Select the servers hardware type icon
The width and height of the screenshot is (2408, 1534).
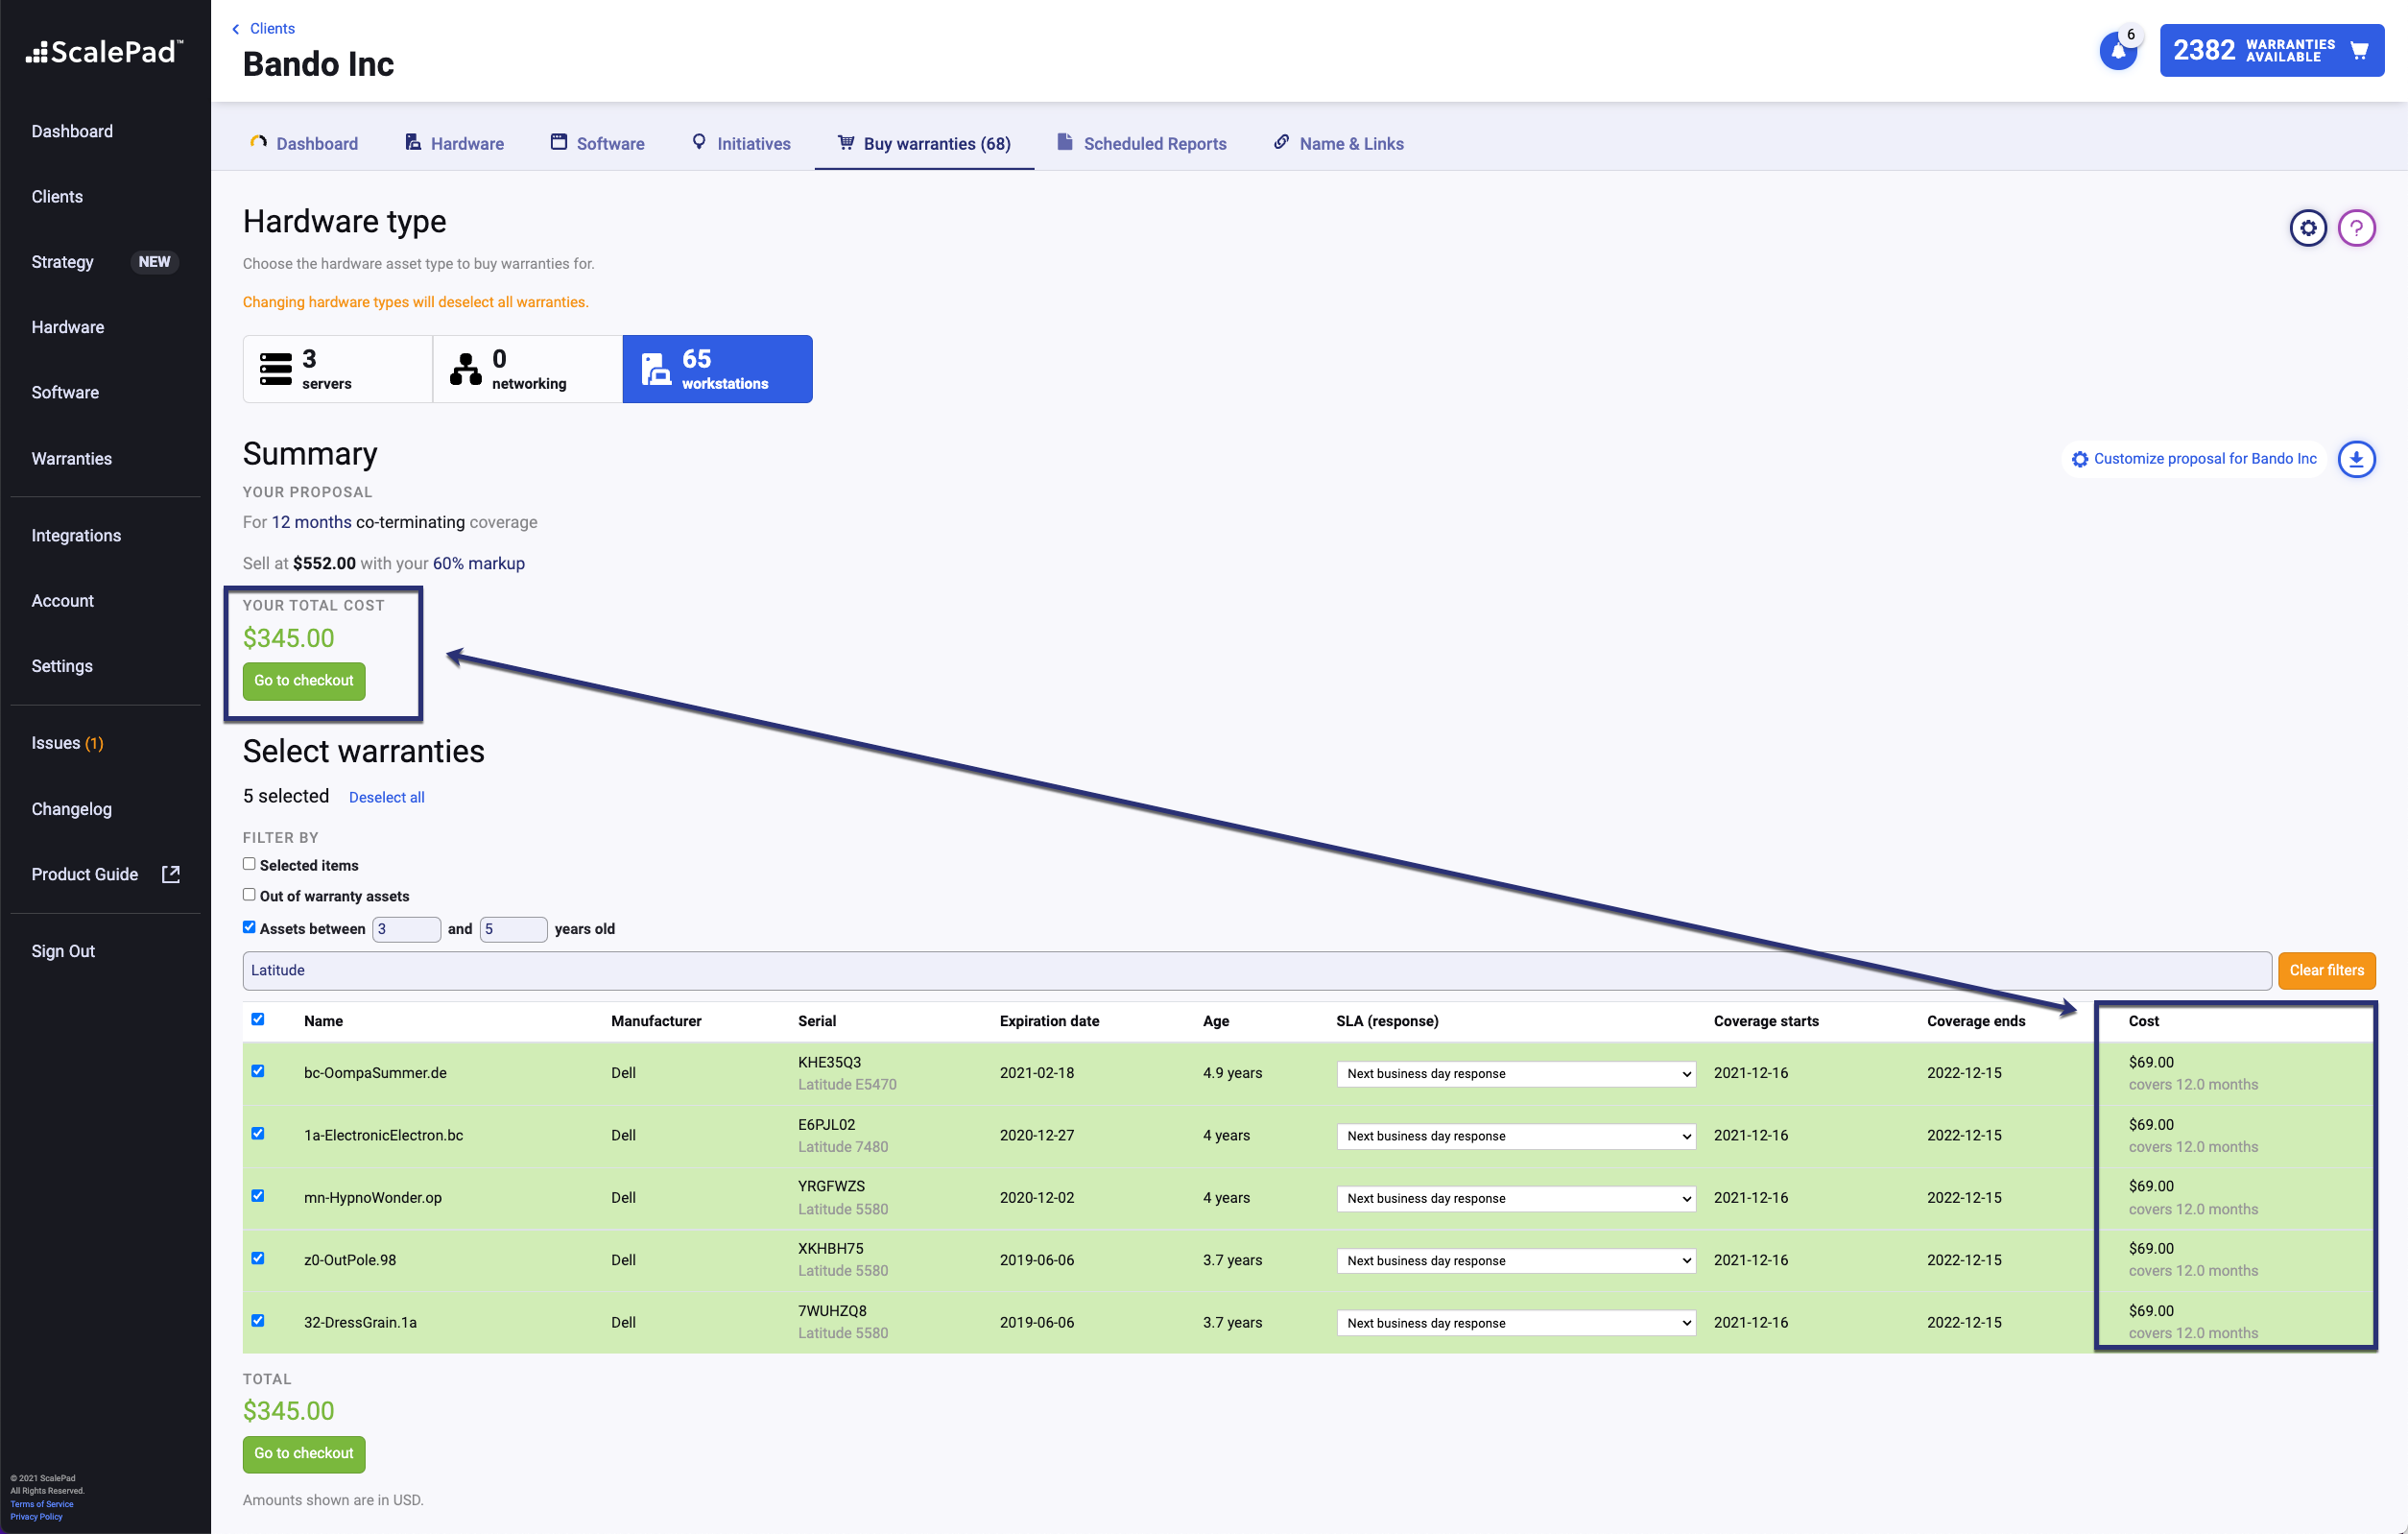pyautogui.click(x=276, y=369)
